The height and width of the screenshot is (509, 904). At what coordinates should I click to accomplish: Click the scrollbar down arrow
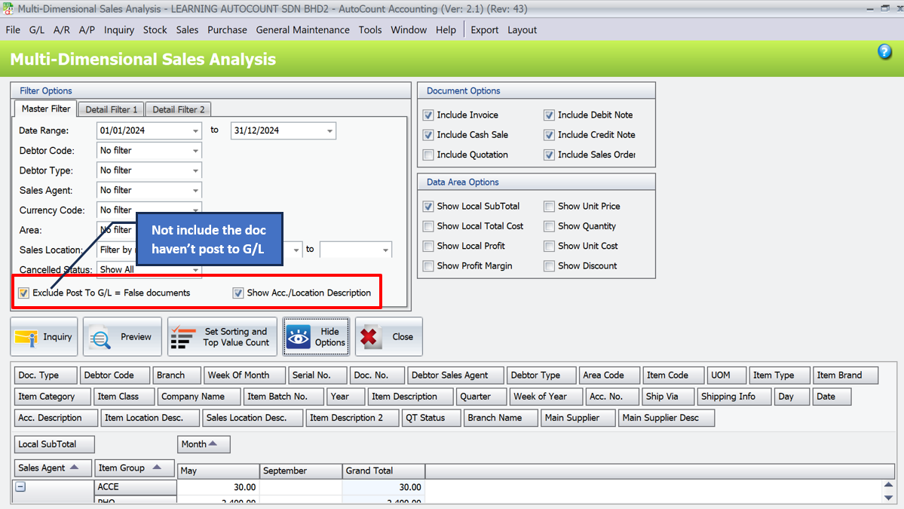[x=889, y=498]
